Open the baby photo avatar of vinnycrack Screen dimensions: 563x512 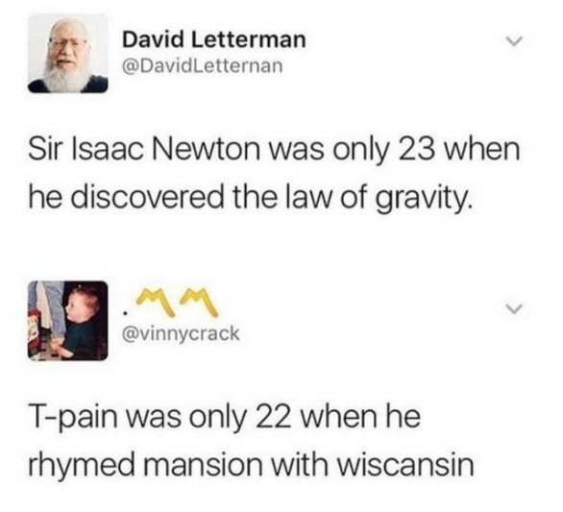click(x=68, y=321)
